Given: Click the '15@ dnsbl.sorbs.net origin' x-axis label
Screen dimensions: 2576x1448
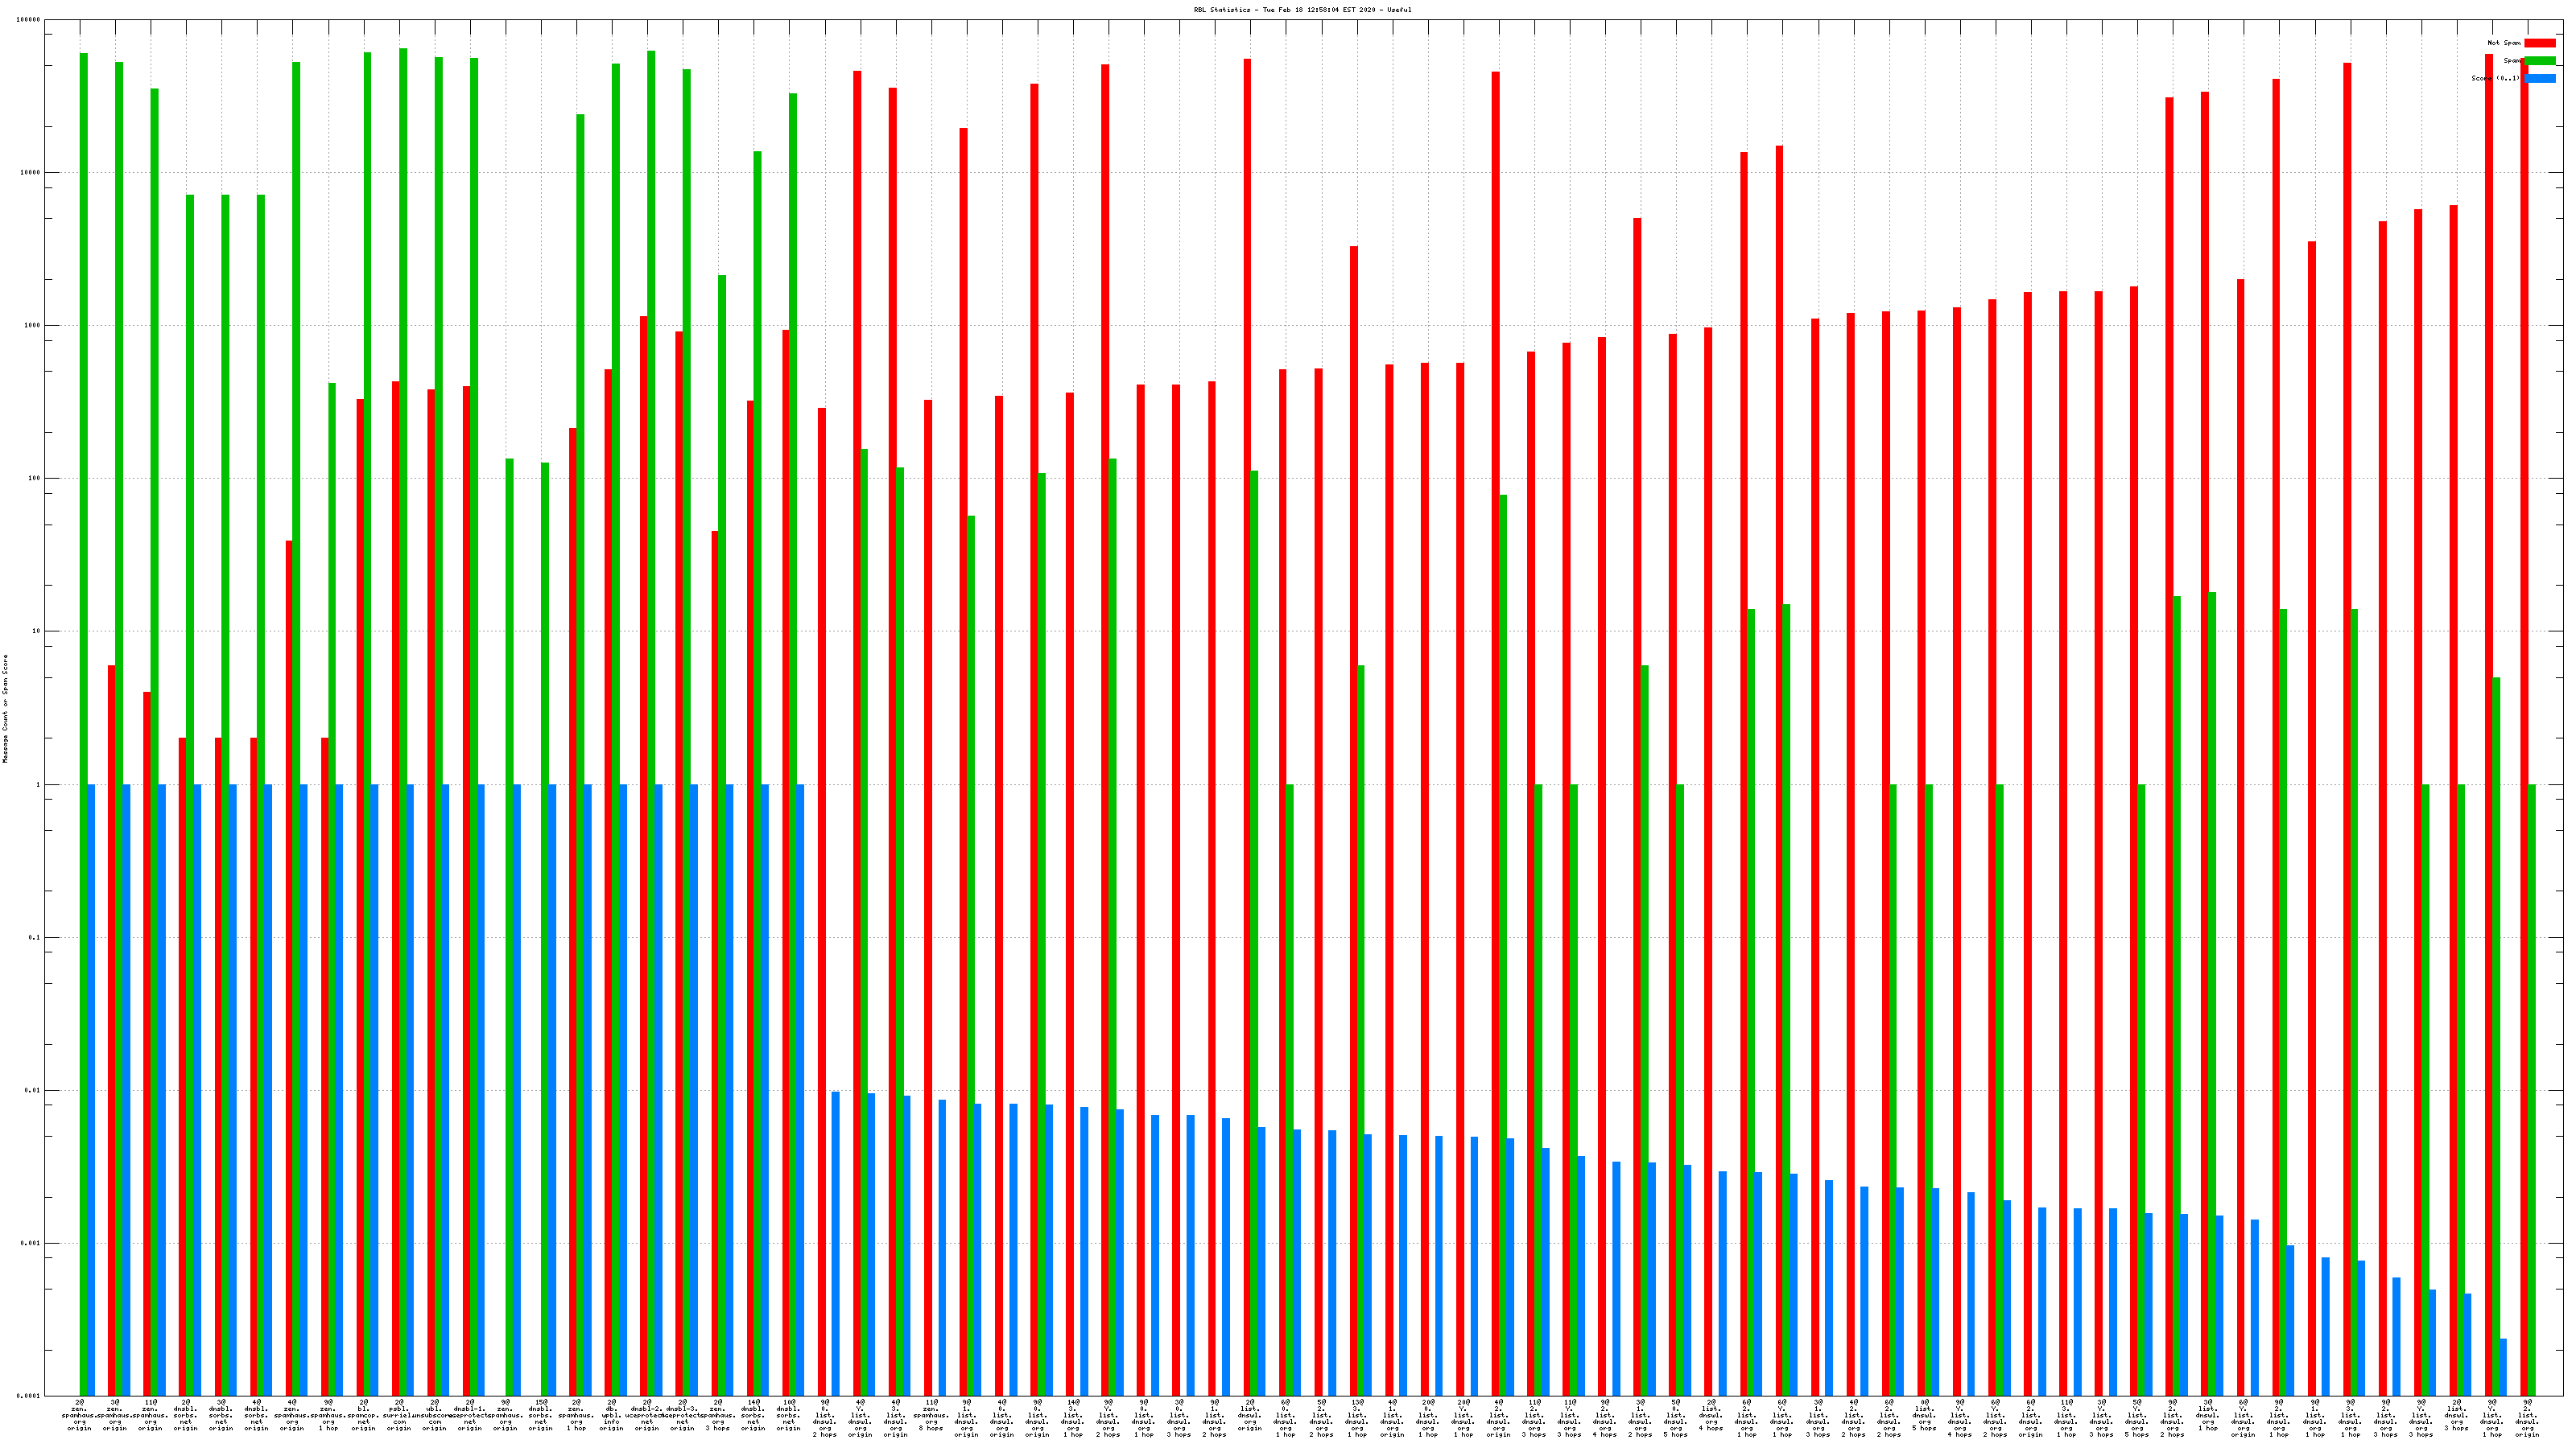Looking at the screenshot, I should [x=541, y=1415].
